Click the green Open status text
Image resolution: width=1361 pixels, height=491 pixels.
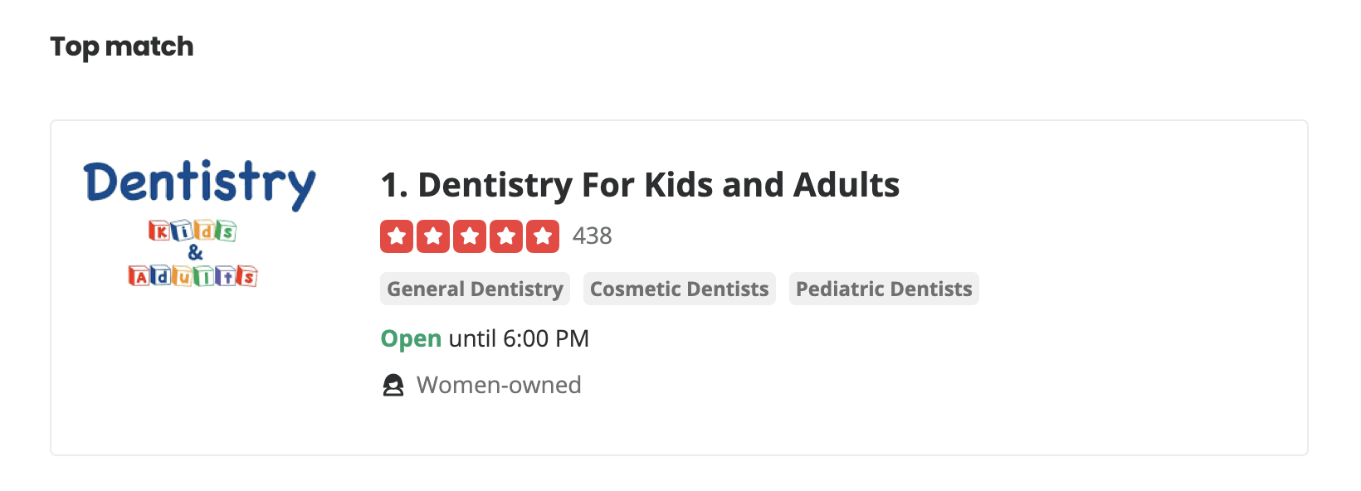click(x=411, y=338)
